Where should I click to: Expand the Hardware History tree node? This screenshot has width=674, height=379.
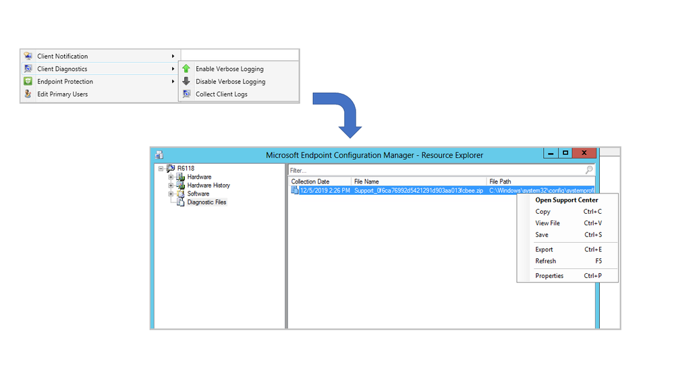[x=171, y=185]
